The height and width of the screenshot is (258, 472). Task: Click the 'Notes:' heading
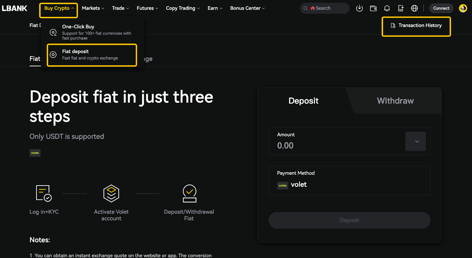(40, 240)
